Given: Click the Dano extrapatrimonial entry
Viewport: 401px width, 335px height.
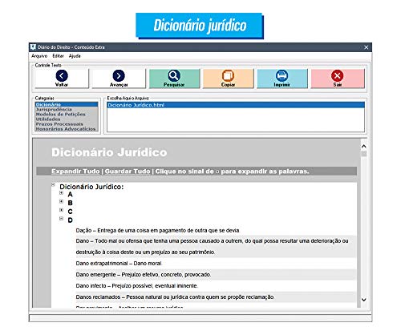Looking at the screenshot, I should tap(119, 263).
